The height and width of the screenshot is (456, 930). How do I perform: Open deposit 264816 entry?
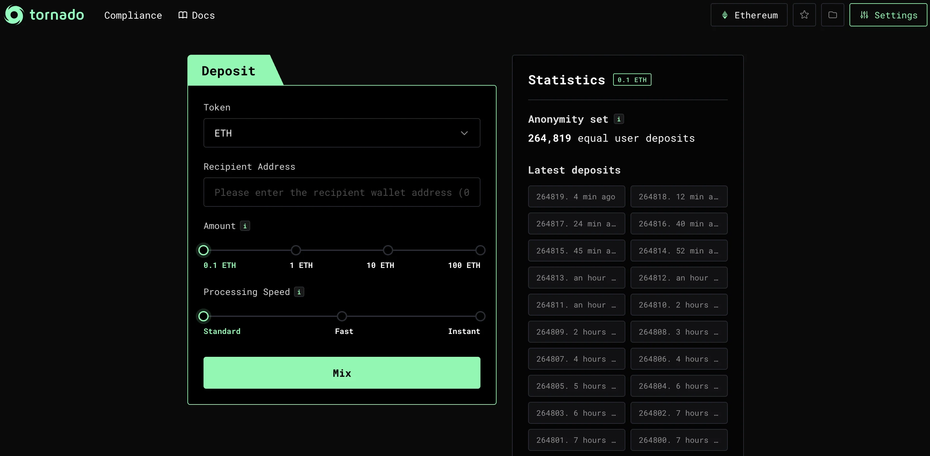[x=679, y=223]
